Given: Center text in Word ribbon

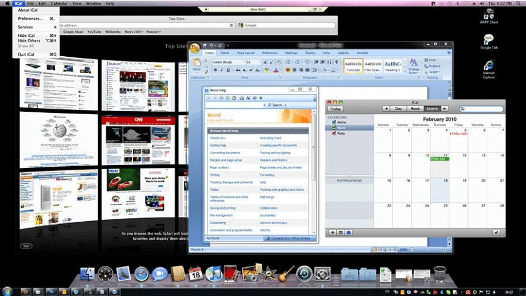Looking at the screenshot, I should click(x=294, y=70).
